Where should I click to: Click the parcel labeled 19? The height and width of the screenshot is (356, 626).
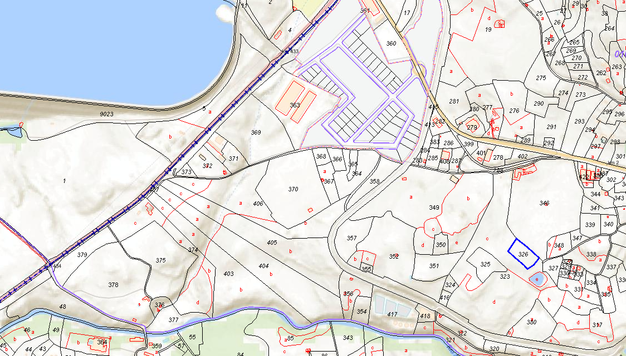coord(488,29)
